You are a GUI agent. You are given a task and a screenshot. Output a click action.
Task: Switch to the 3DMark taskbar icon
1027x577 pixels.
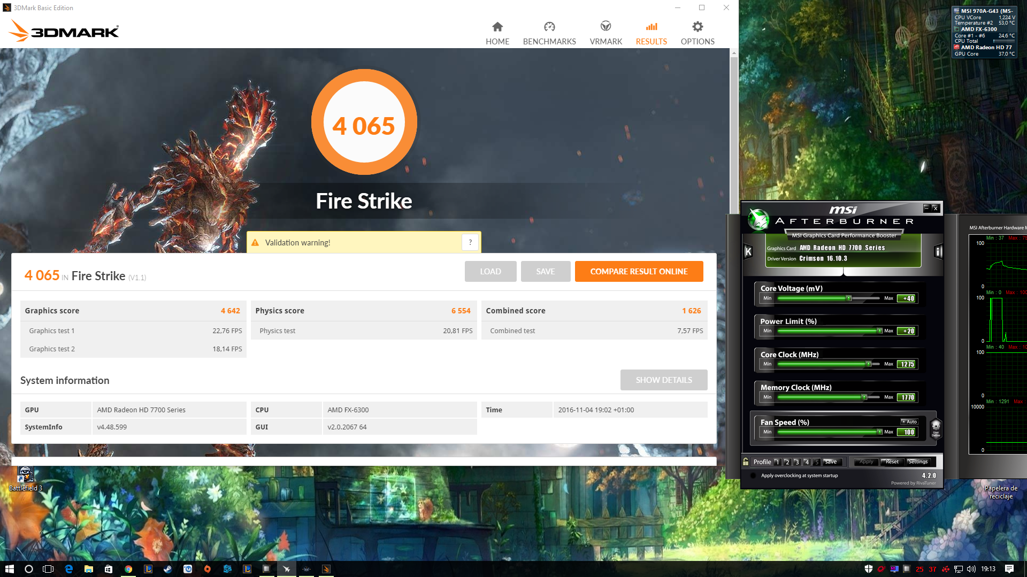(326, 569)
